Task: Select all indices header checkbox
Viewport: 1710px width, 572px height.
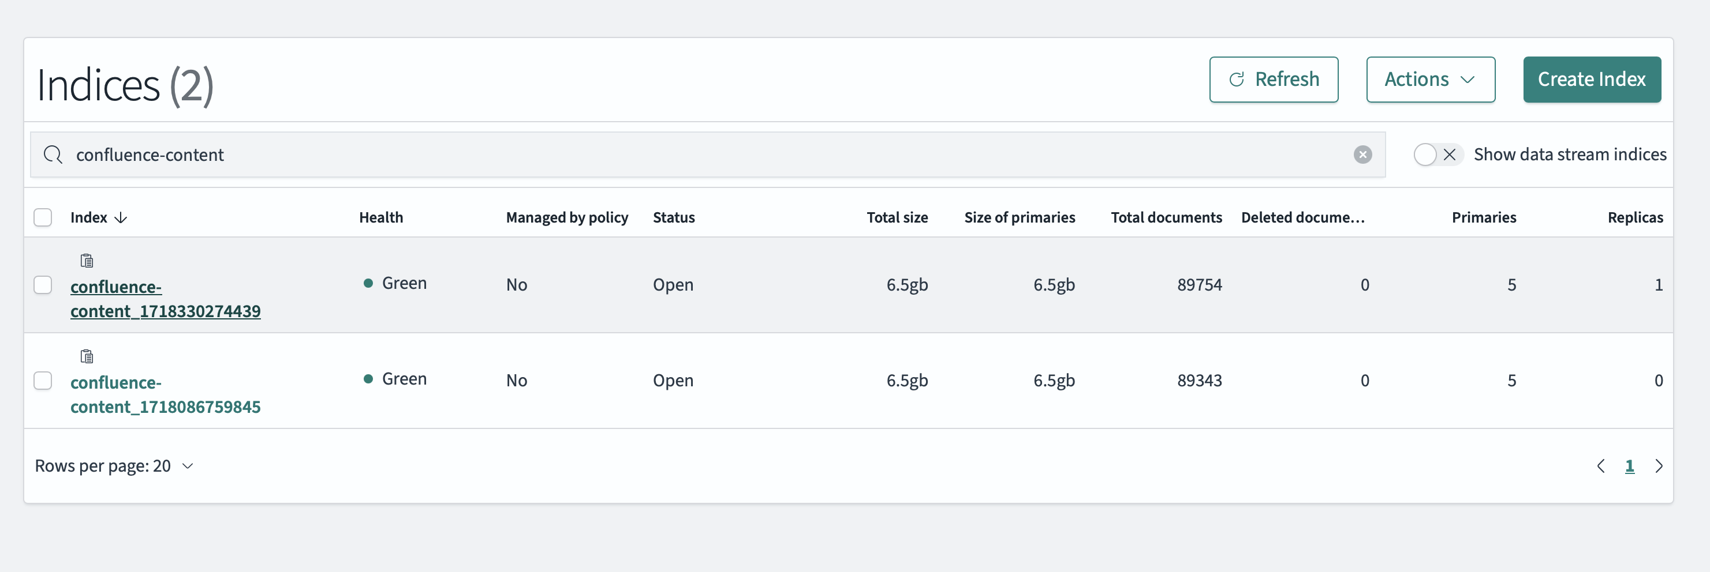Action: 43,217
